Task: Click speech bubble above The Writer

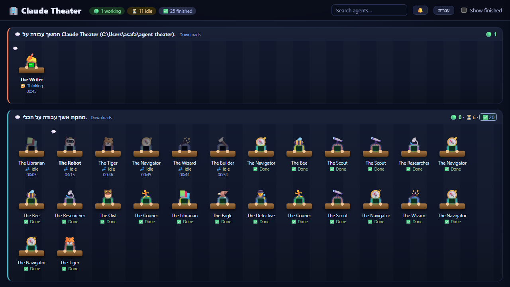Action: (15, 48)
